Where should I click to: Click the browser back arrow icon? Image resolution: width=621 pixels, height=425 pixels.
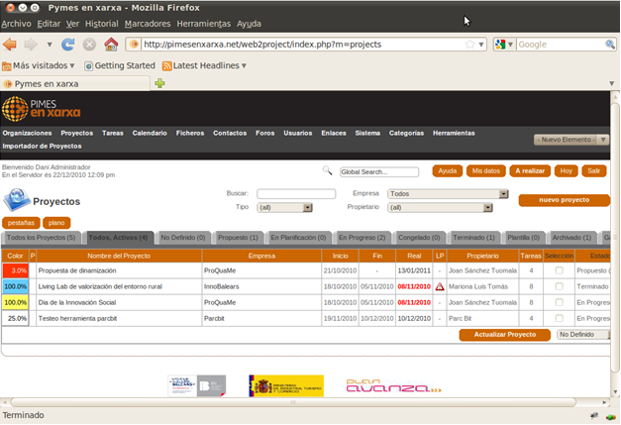10,45
